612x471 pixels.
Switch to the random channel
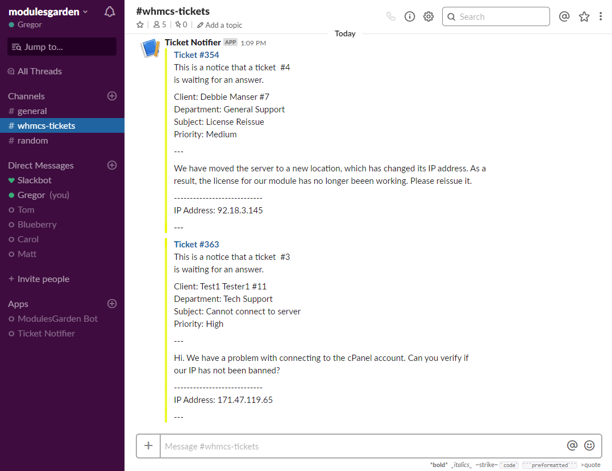32,141
